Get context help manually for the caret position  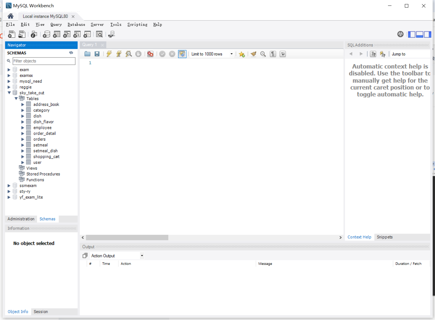373,54
